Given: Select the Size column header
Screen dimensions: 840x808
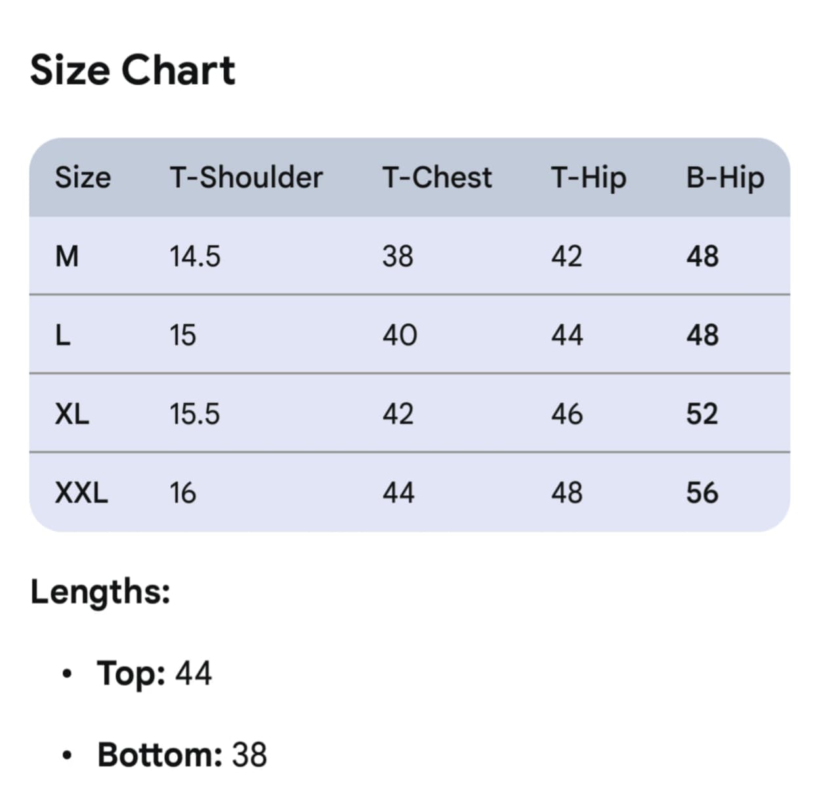Looking at the screenshot, I should coord(83,177).
